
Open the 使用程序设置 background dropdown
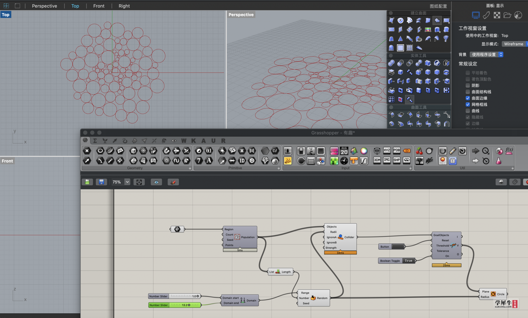tap(487, 55)
